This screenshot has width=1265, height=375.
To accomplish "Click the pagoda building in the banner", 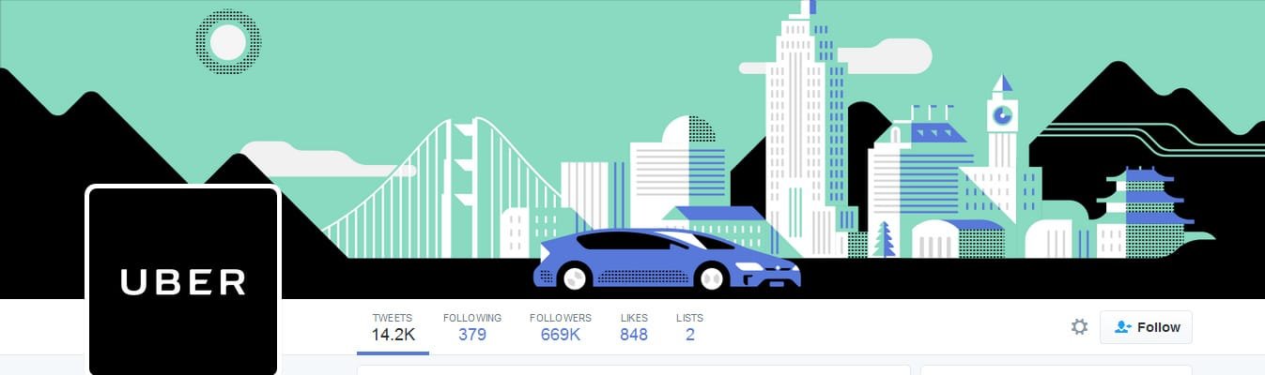I will (x=1142, y=211).
